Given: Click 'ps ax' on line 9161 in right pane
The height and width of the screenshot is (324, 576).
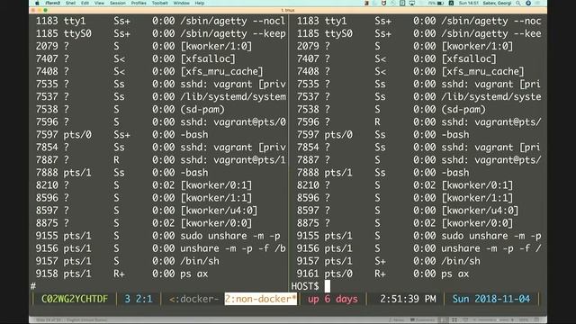Looking at the screenshot, I should point(454,274).
